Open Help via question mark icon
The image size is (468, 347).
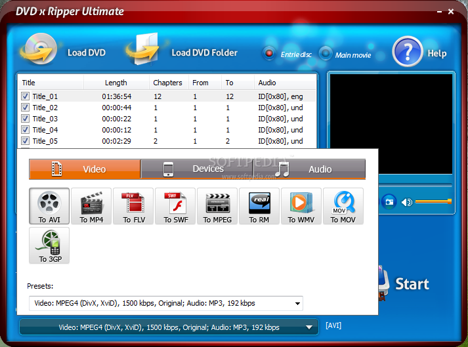[407, 51]
